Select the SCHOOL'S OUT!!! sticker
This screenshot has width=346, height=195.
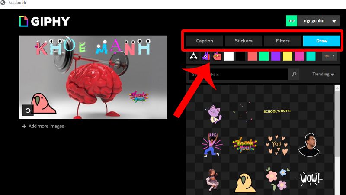[277, 111]
